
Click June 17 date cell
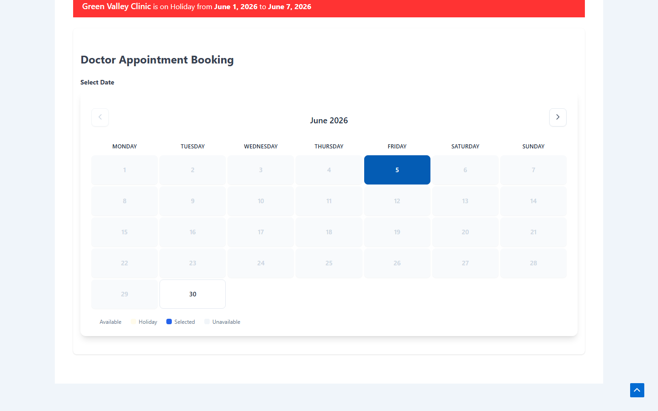260,232
